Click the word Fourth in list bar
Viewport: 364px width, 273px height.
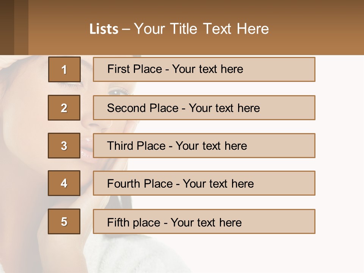click(x=124, y=184)
